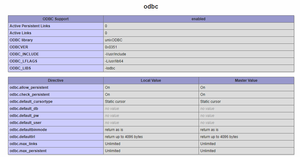Select the ODBC Support header cell
This screenshot has height=157, width=300.
point(56,19)
